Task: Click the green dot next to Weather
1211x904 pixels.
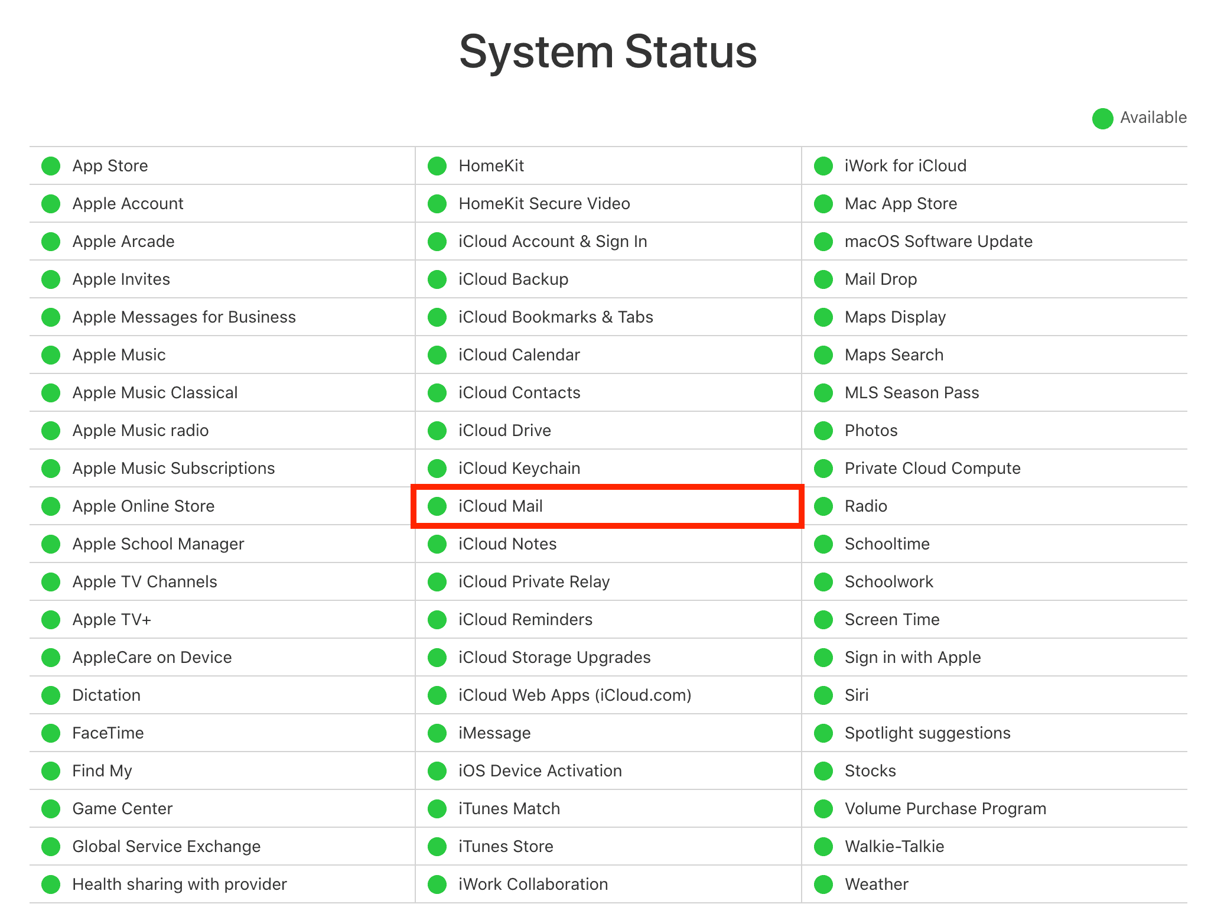Action: click(823, 885)
